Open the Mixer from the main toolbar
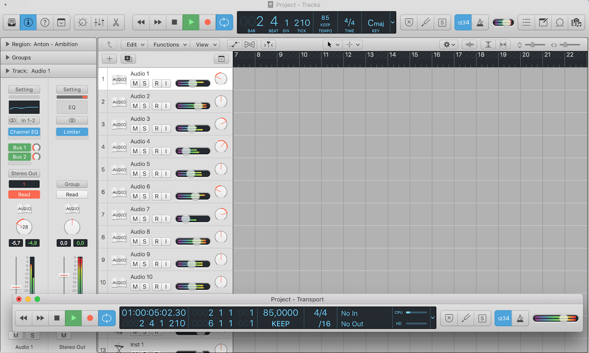The width and height of the screenshot is (589, 353). pos(99,22)
